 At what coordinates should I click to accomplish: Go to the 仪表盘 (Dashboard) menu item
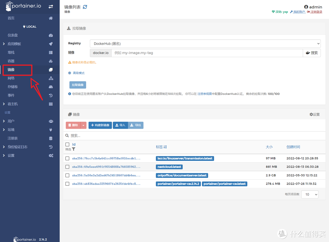[x=12, y=35]
